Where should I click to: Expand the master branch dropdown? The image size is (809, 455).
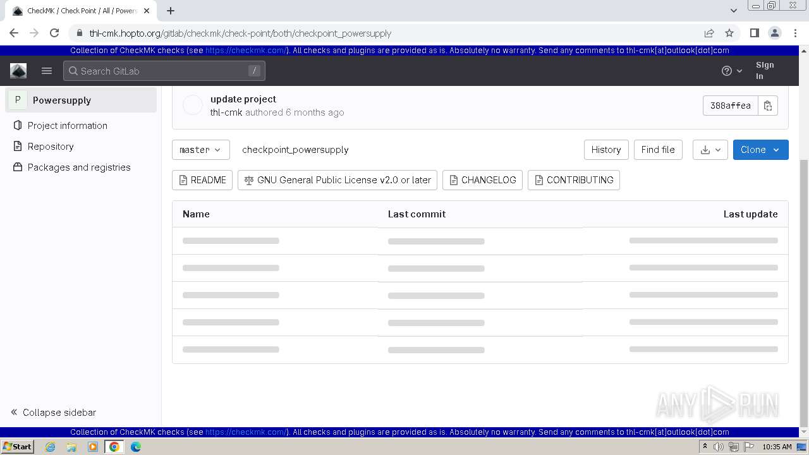coord(200,150)
